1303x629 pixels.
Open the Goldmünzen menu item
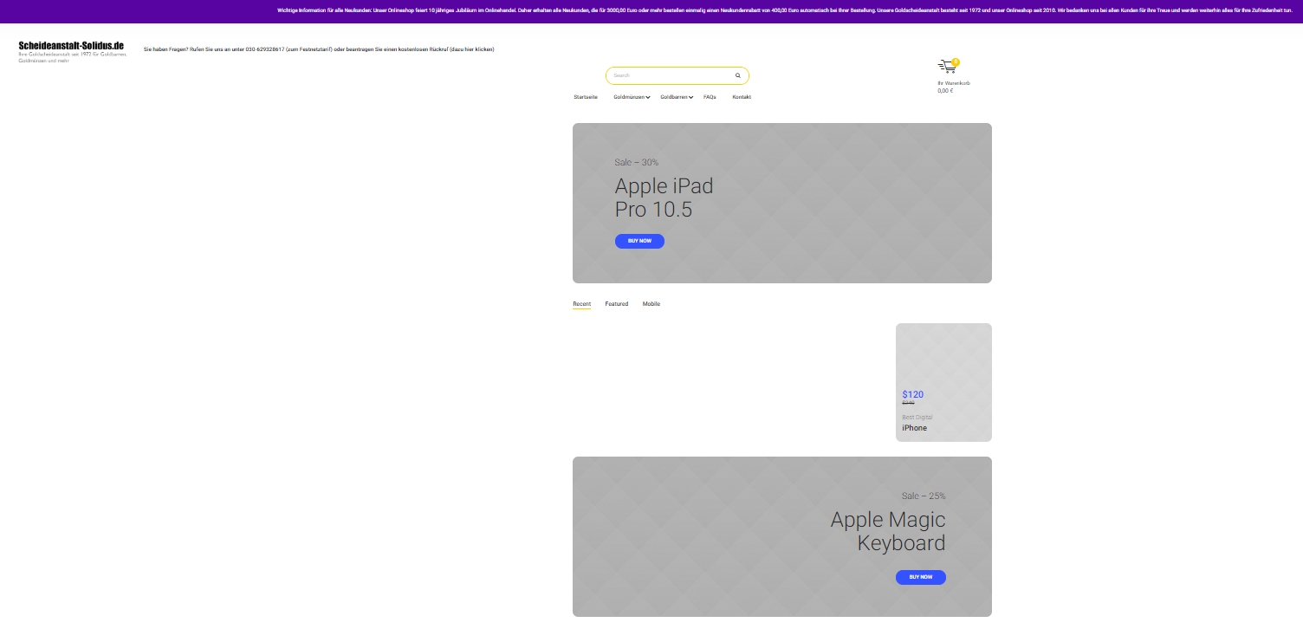(629, 97)
